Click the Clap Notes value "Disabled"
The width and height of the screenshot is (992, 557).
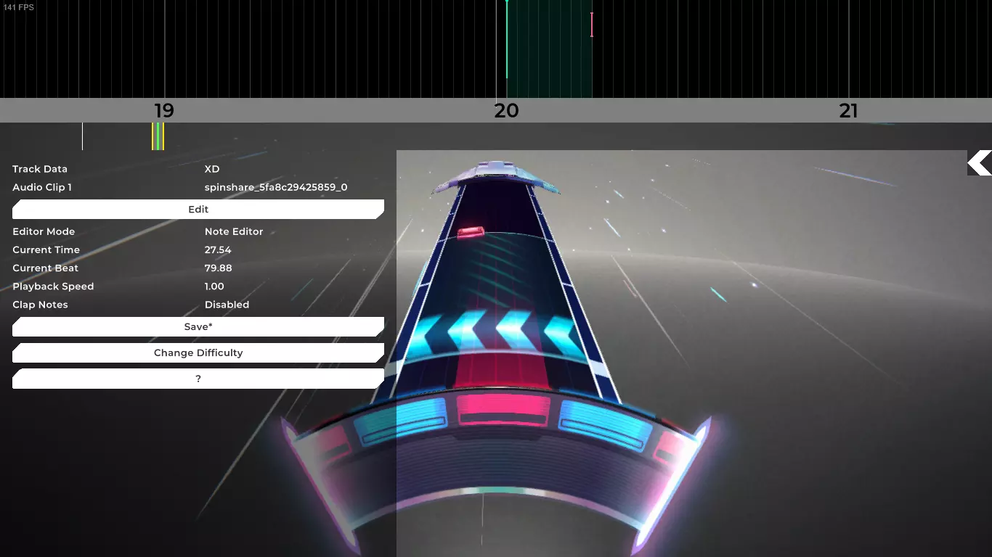coord(227,305)
